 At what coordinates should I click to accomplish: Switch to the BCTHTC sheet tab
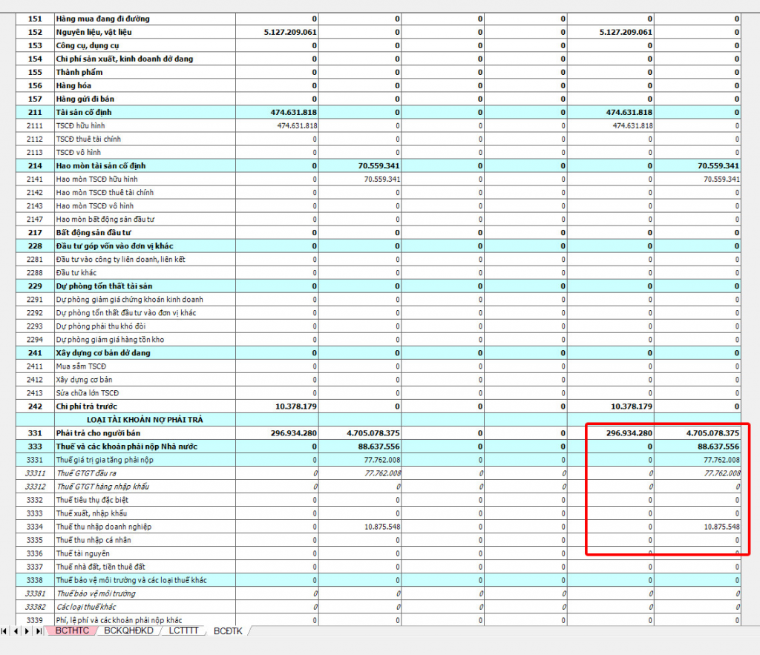[72, 631]
